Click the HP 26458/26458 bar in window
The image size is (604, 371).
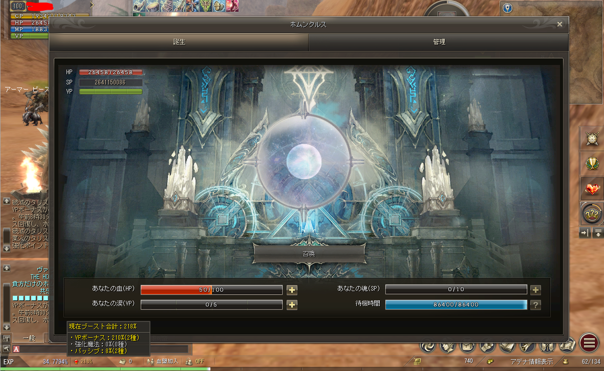point(111,72)
